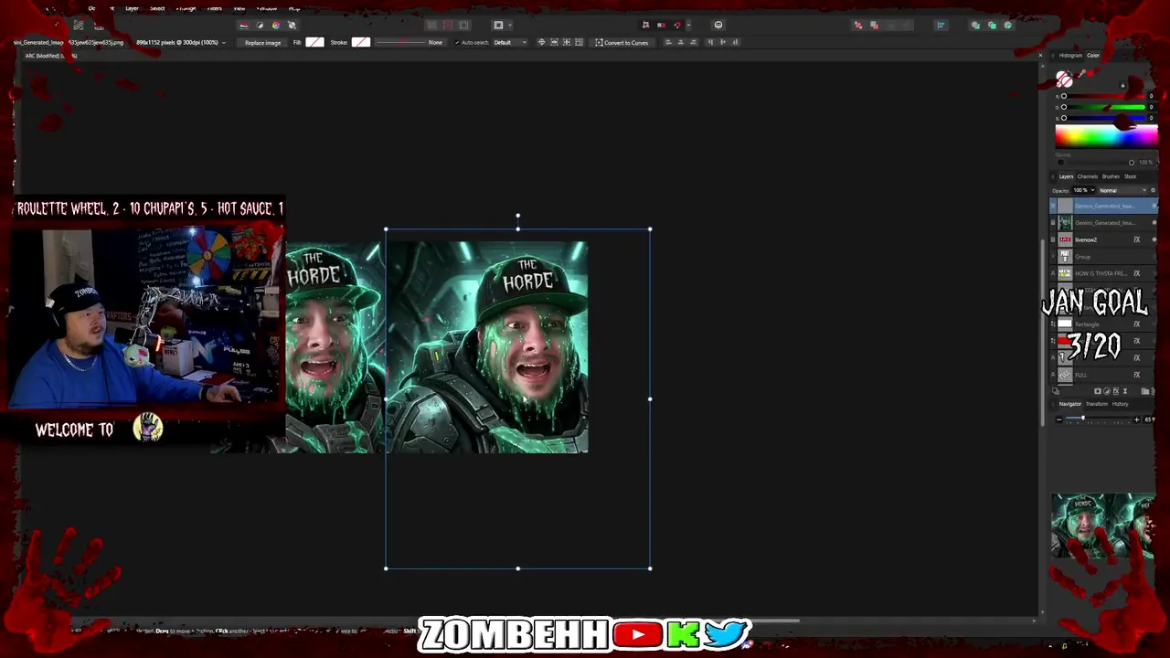The height and width of the screenshot is (658, 1170).
Task: Switch to the Transform tab
Action: (1097, 404)
